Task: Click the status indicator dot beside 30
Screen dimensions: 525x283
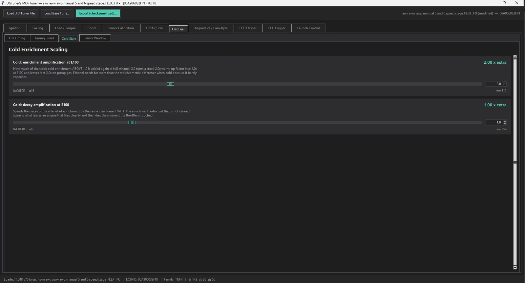Action: [200, 280]
